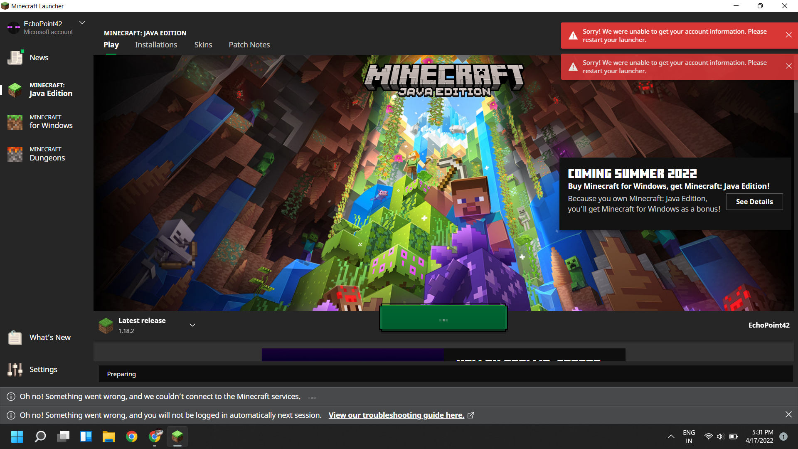Close the bottom login warning bar
This screenshot has height=449, width=798.
pos(788,414)
